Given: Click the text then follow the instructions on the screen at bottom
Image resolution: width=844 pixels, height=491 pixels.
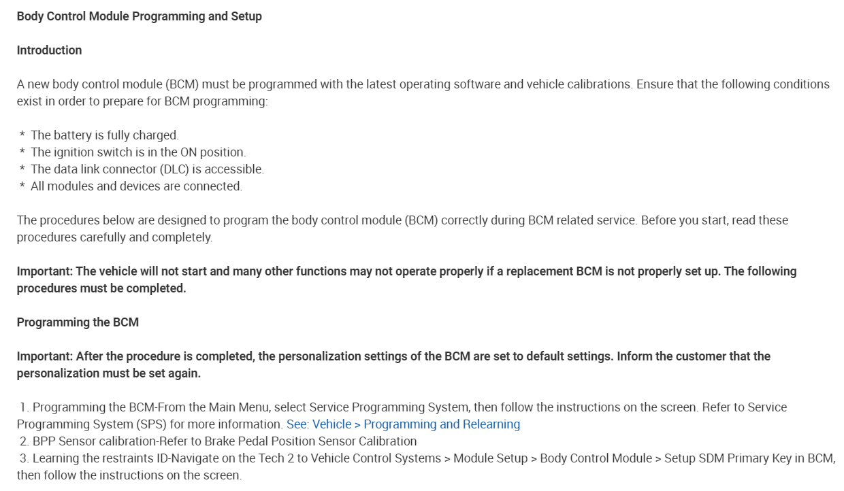Looking at the screenshot, I should tap(129, 475).
